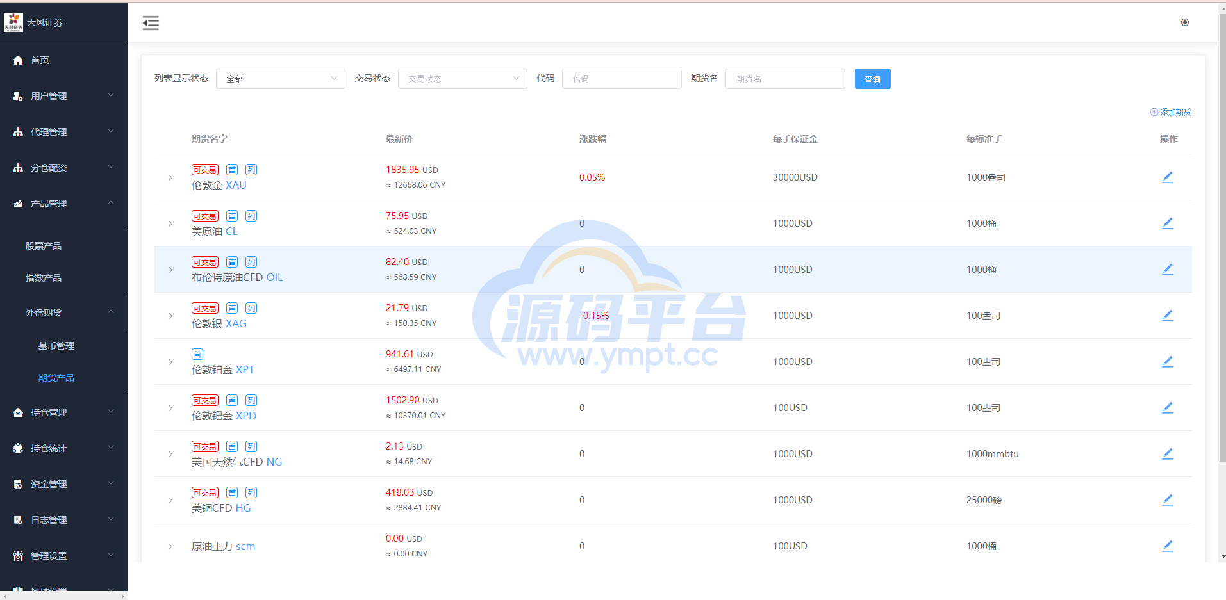Expand the 布伦特原油CFD OIL row details
Screen dimensions: 1226x600
click(x=170, y=270)
